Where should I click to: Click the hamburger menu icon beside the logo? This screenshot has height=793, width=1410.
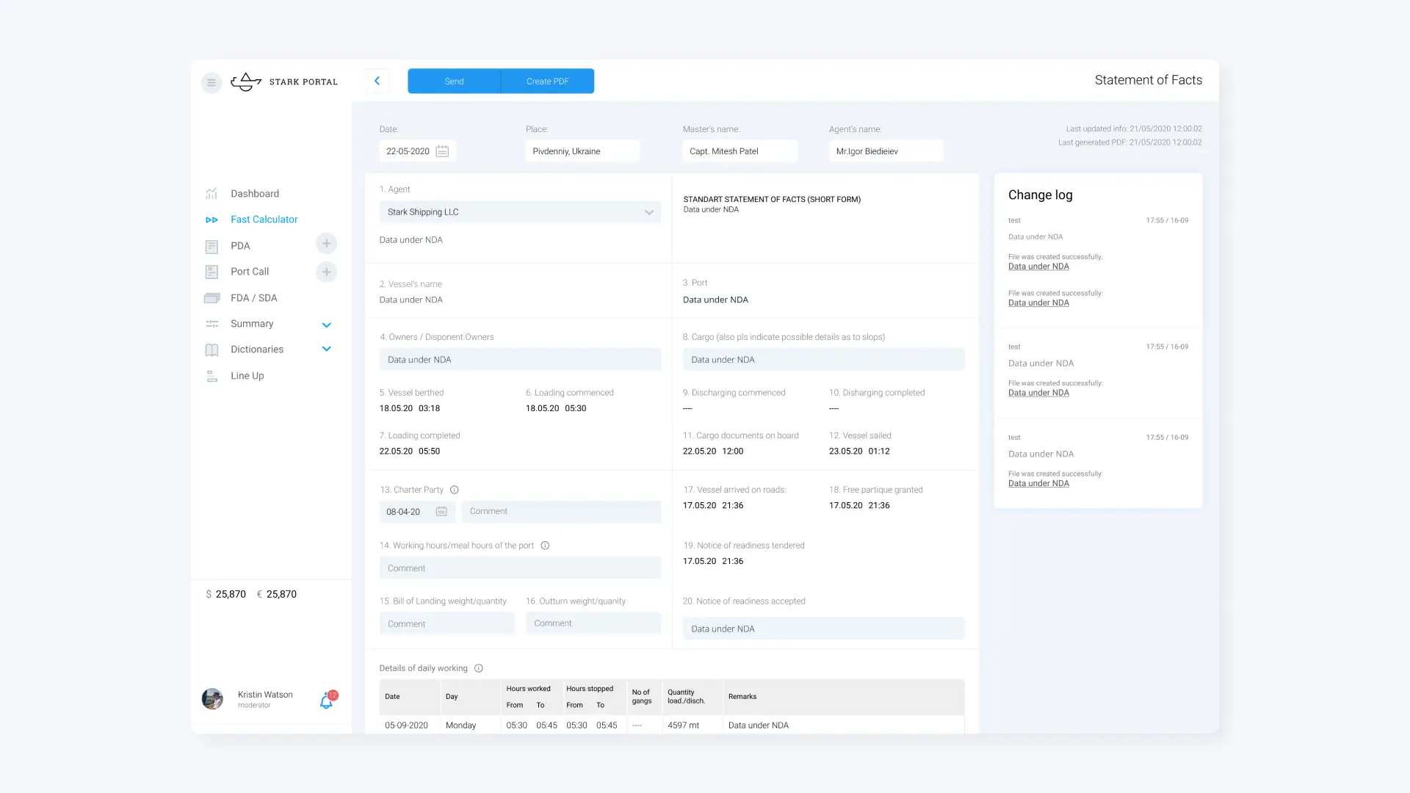(x=211, y=82)
